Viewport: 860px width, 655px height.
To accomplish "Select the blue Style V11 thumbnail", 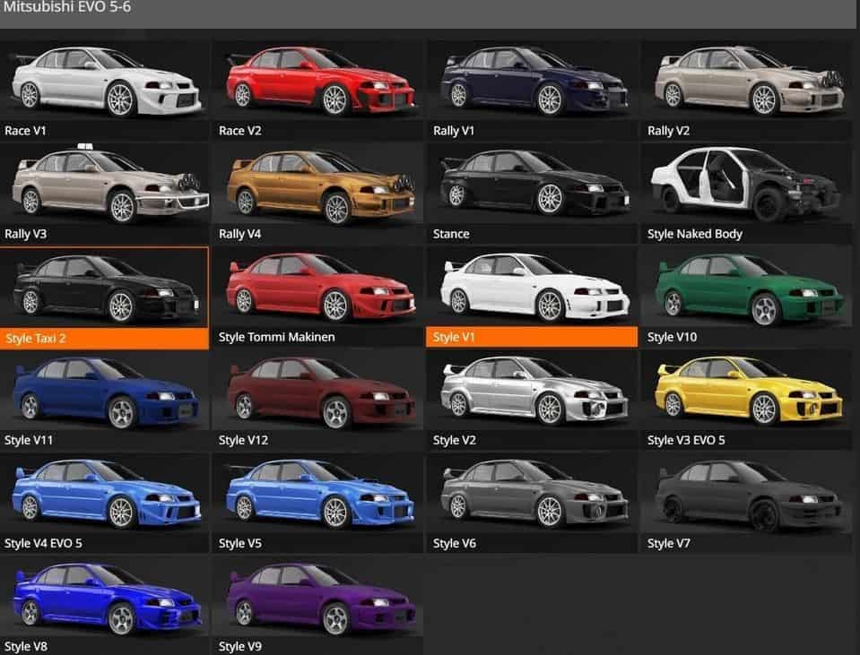I will (105, 391).
